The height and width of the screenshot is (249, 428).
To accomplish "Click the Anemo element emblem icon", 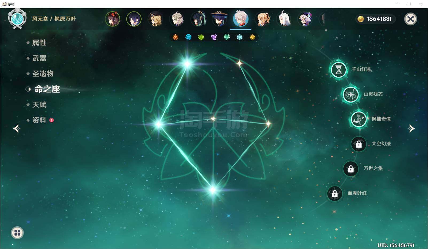I will [17, 19].
